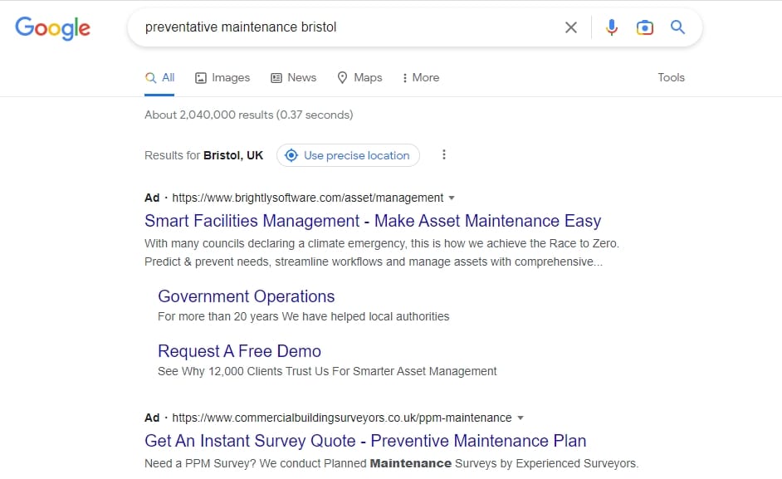Open Smart Facilities Management ad link

(x=372, y=221)
